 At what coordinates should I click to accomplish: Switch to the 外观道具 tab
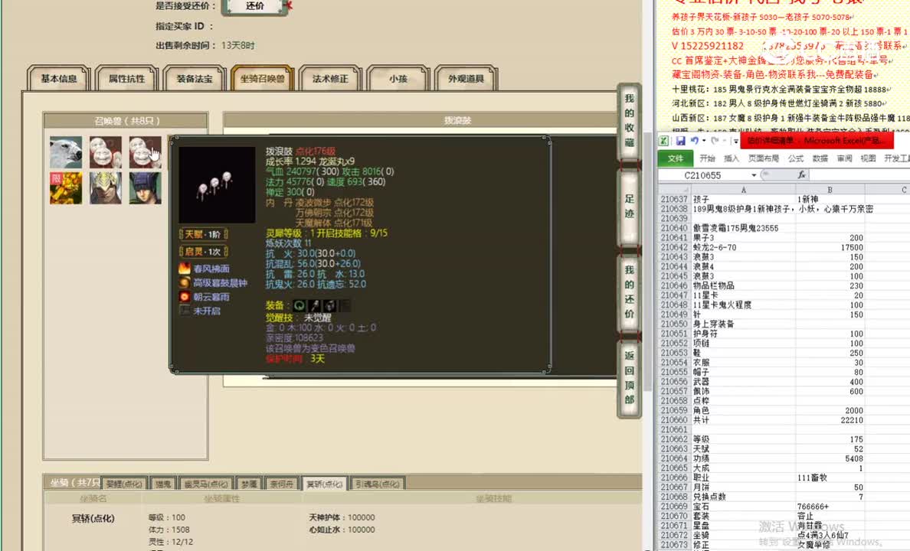point(466,78)
